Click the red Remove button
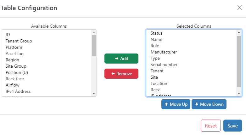Screen dimensions: 246x135 tap(121, 74)
